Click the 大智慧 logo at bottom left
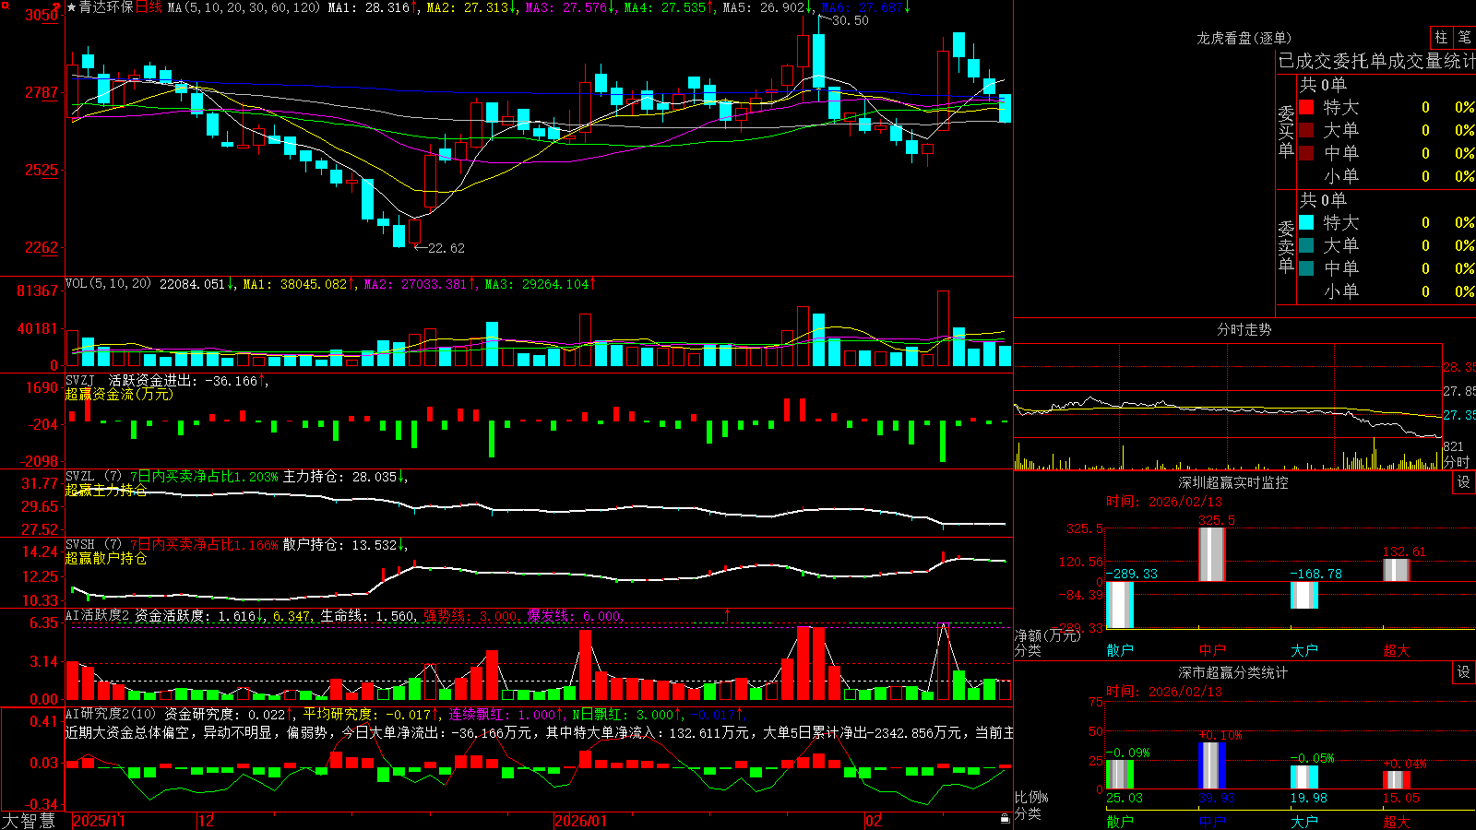 click(29, 820)
